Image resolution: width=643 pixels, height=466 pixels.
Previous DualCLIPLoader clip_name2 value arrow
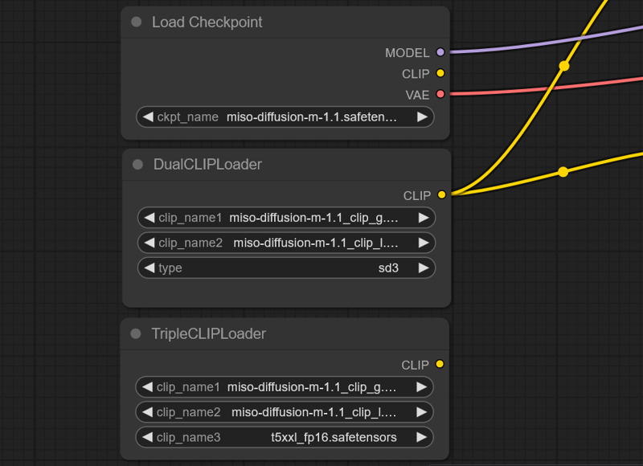[149, 243]
